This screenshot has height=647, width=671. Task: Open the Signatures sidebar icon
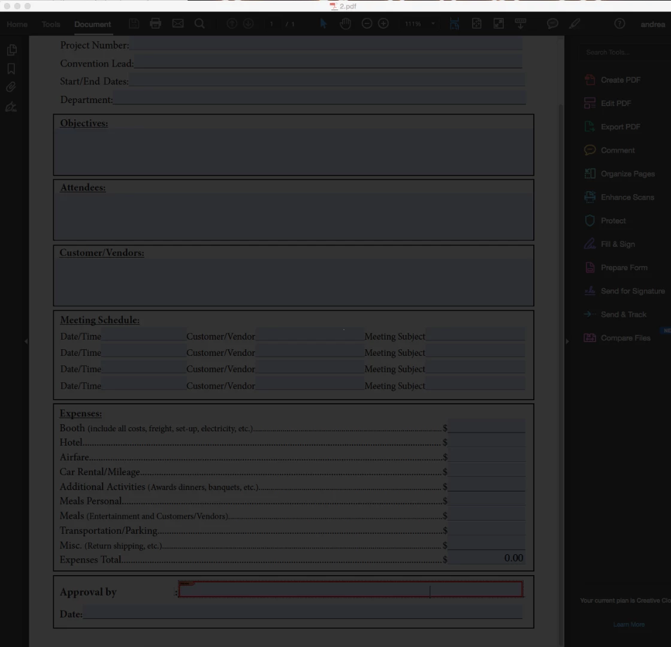[11, 107]
